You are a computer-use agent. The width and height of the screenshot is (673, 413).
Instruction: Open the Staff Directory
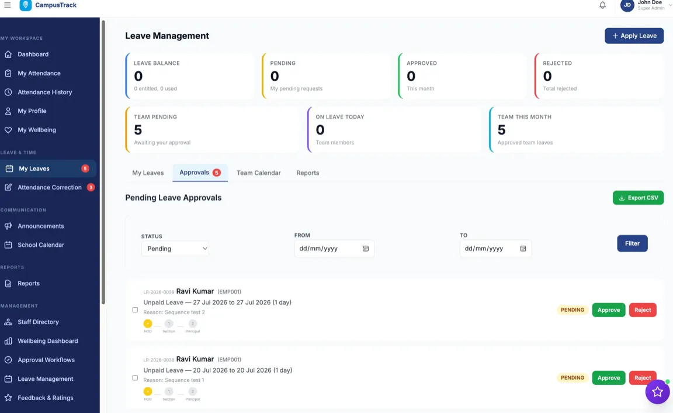[39, 322]
